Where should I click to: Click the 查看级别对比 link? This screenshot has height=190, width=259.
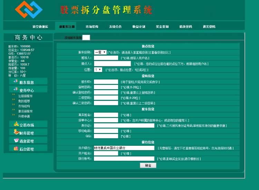tap(161, 53)
